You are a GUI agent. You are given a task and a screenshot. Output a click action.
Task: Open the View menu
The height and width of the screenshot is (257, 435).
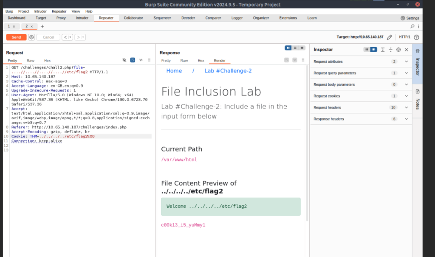pos(76,11)
